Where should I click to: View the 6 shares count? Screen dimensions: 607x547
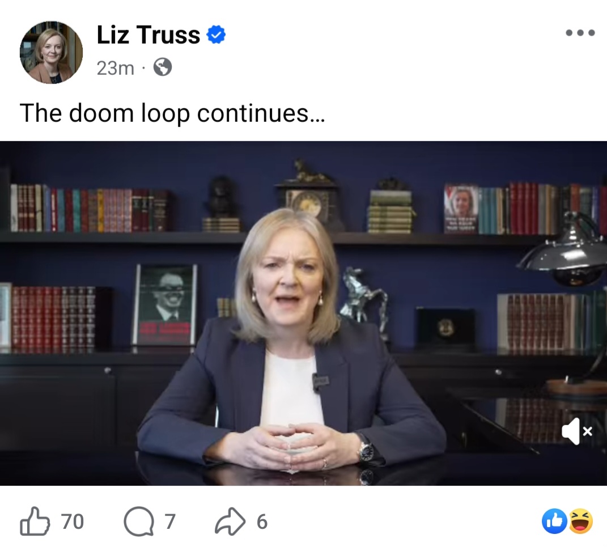pos(262,521)
